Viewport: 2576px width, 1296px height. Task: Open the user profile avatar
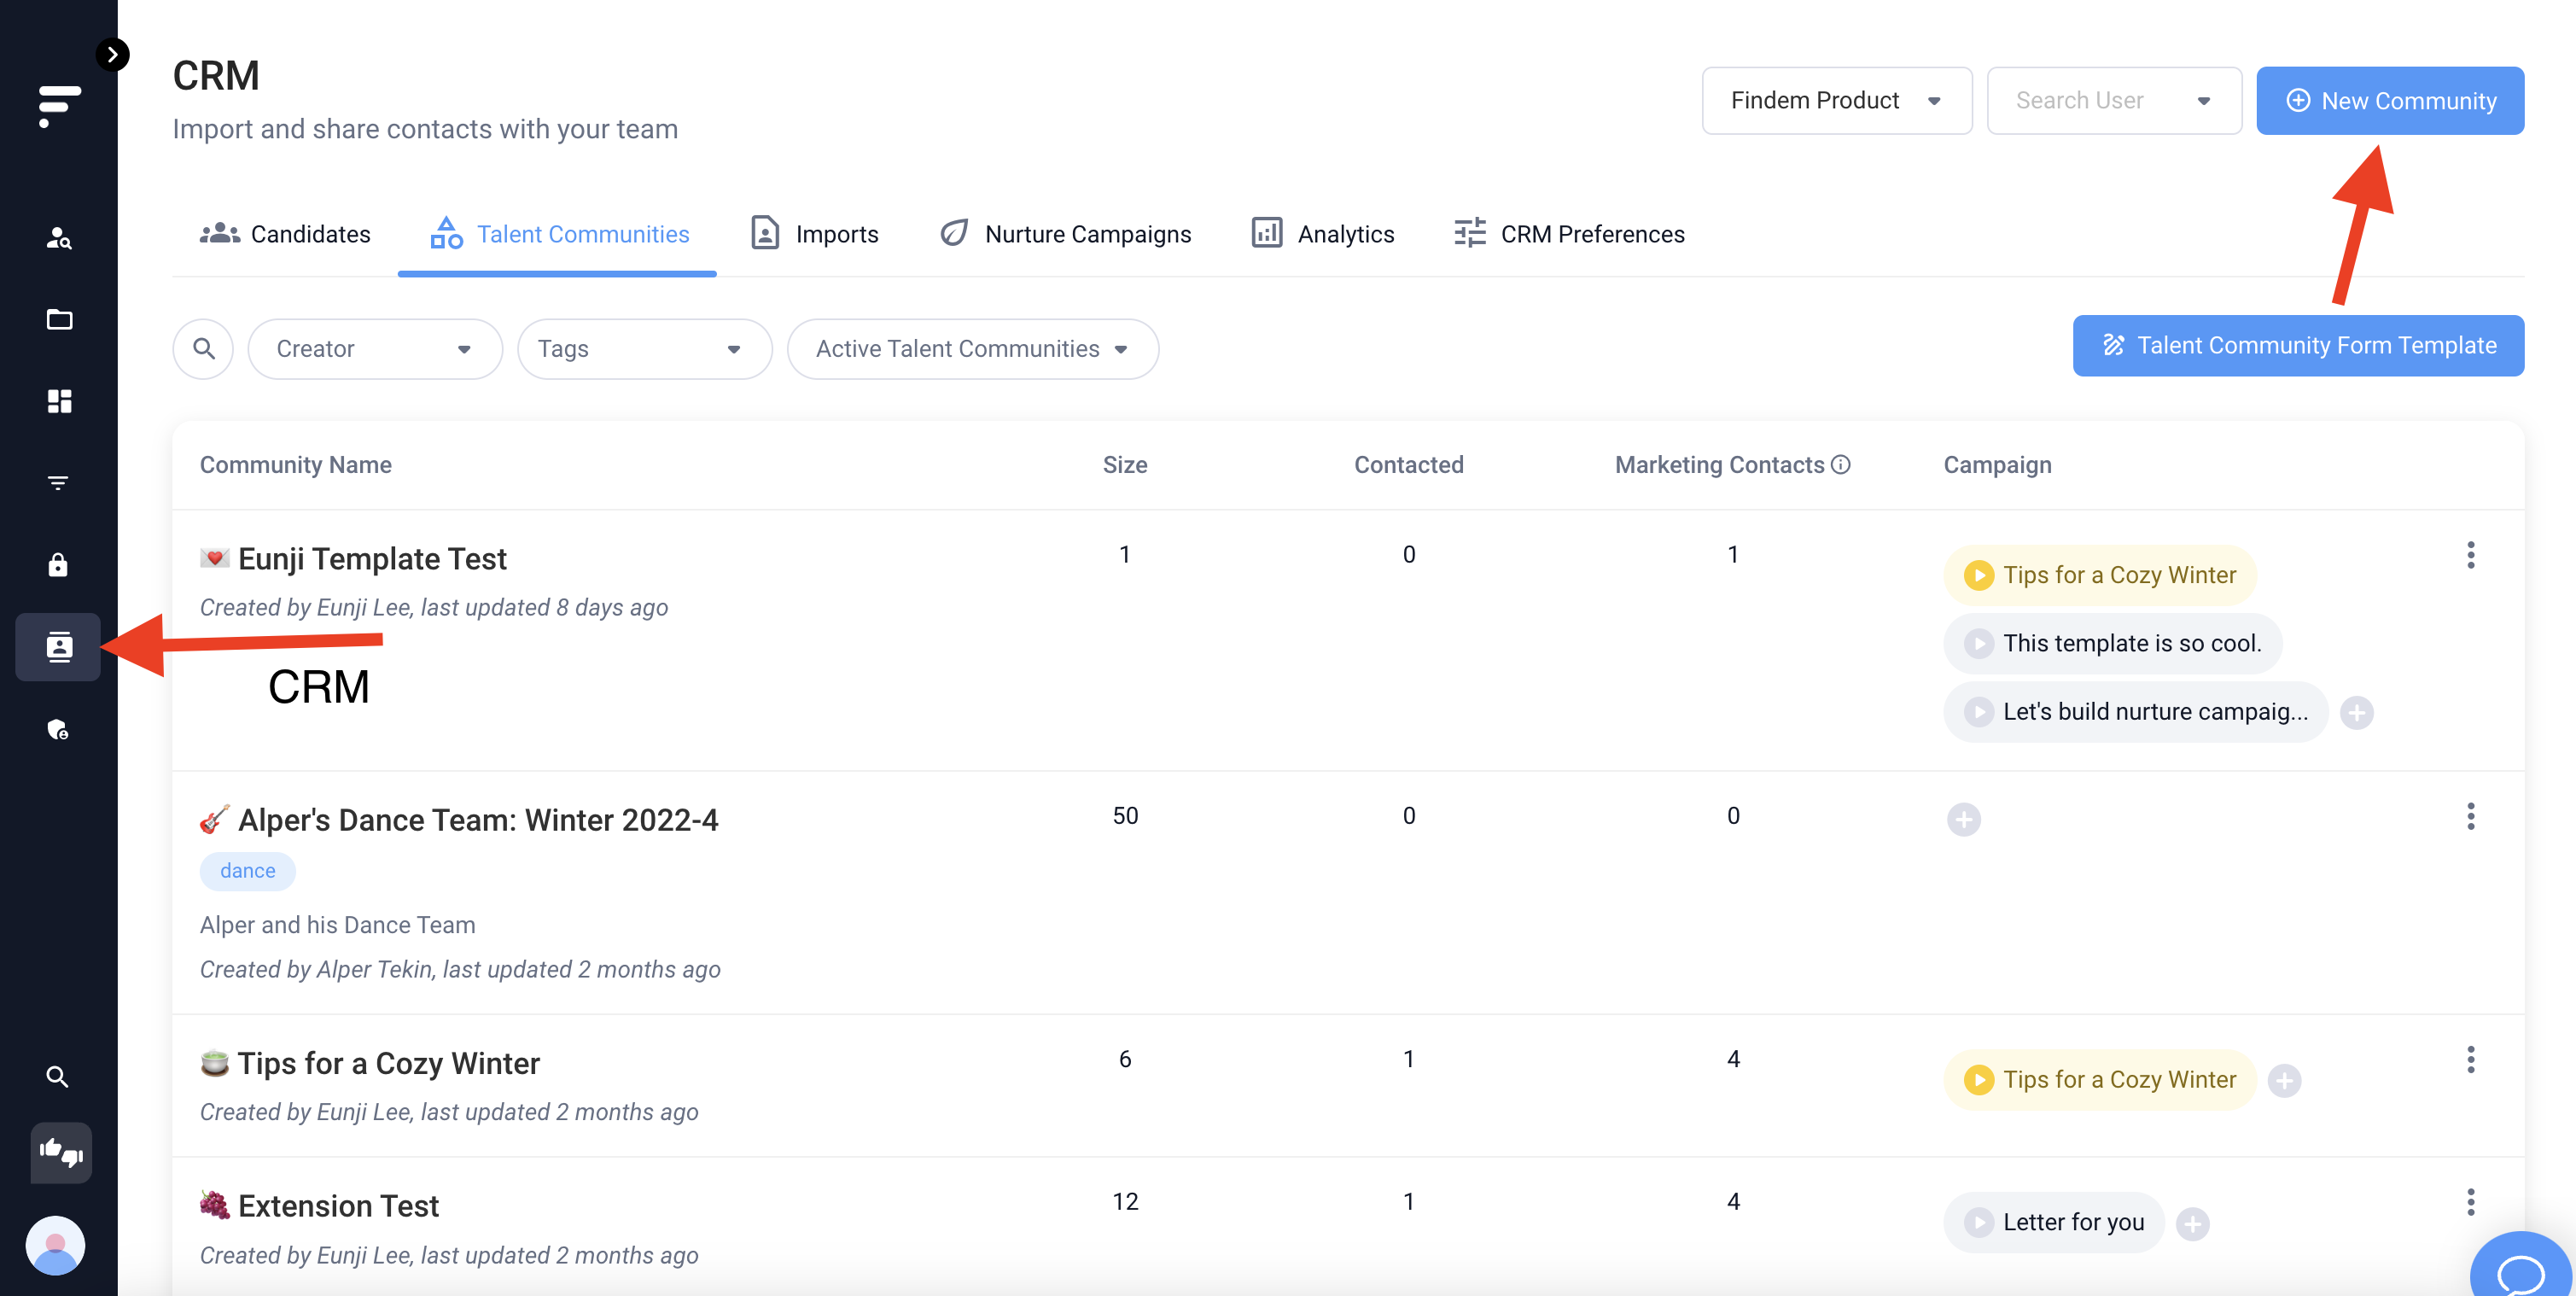(55, 1245)
